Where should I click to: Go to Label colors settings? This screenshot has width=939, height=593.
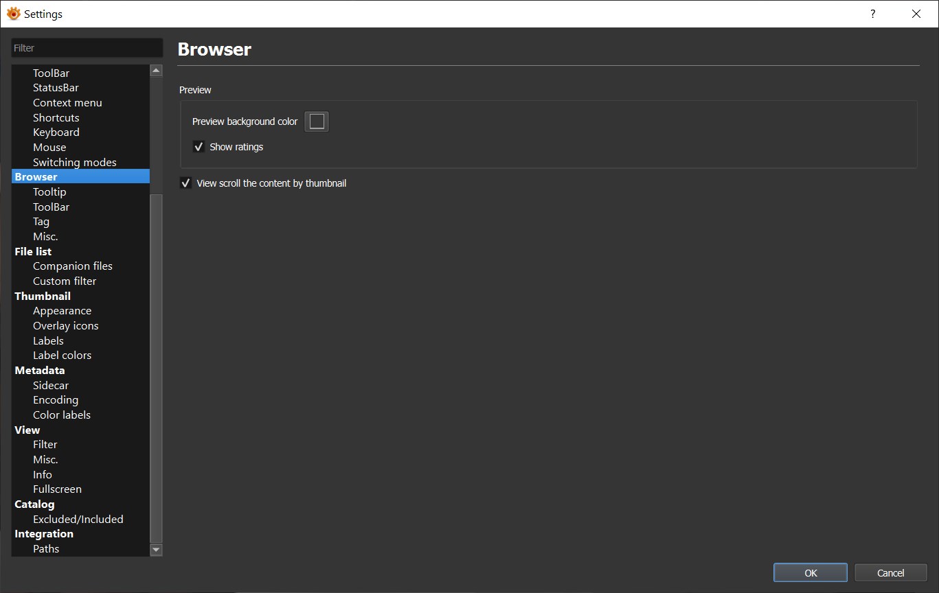(x=62, y=356)
